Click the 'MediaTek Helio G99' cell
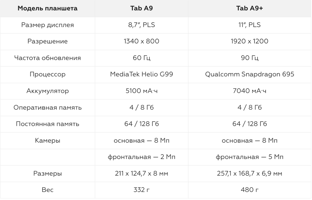312x200 pixels. [x=141, y=74]
